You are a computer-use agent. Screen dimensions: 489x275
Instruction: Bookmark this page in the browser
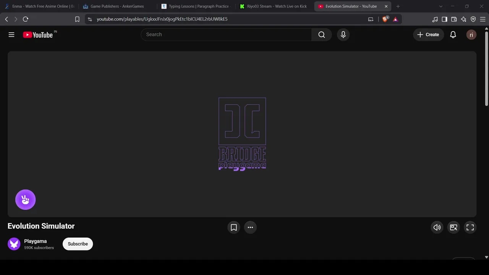click(x=77, y=19)
